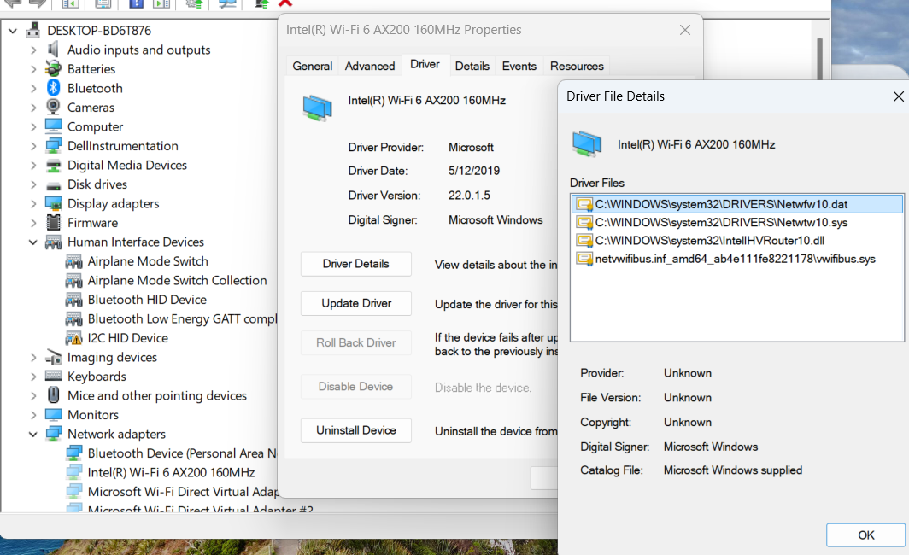Image resolution: width=909 pixels, height=555 pixels.
Task: Expand the Bluetooth tree node
Action: 33,88
